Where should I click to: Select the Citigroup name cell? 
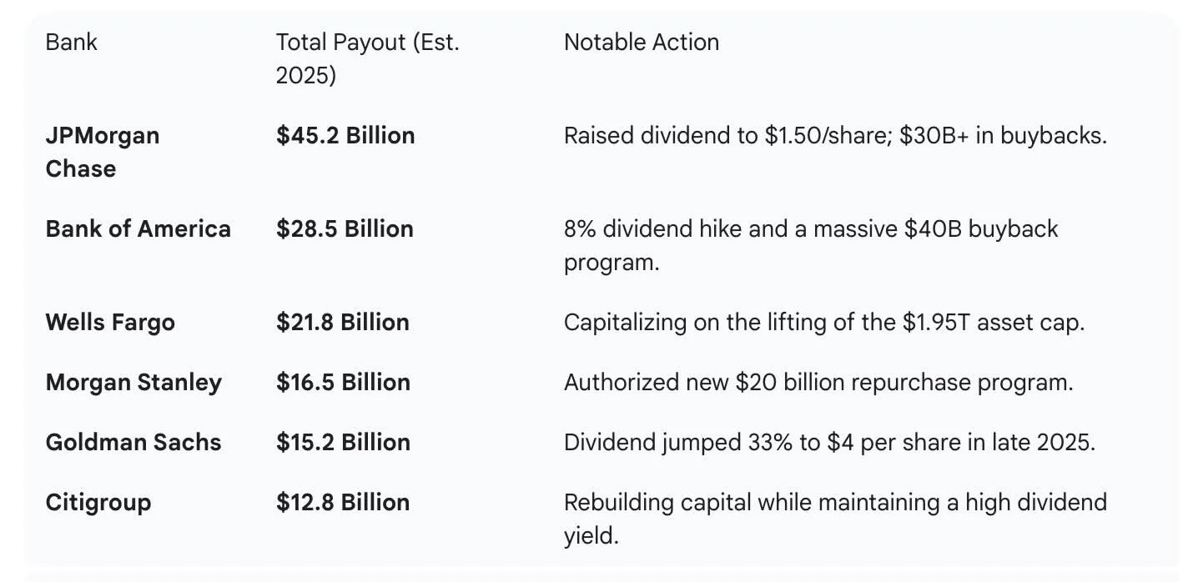click(98, 502)
